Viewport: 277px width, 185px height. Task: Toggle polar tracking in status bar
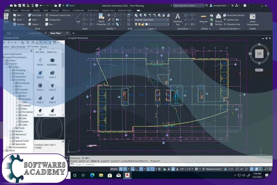tap(141, 169)
